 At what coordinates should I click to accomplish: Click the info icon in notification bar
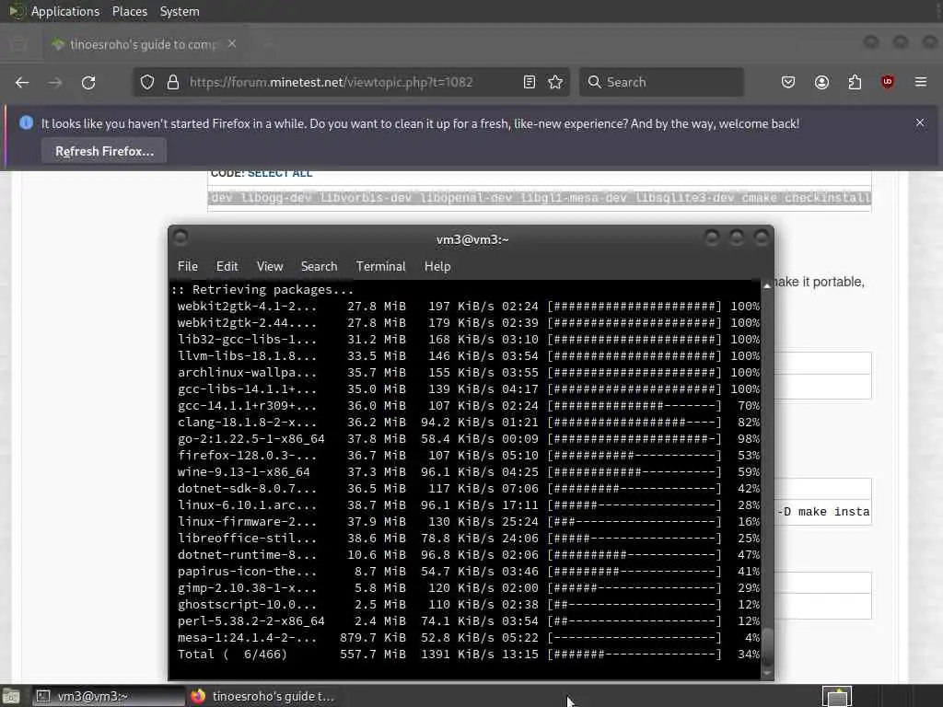tap(26, 122)
